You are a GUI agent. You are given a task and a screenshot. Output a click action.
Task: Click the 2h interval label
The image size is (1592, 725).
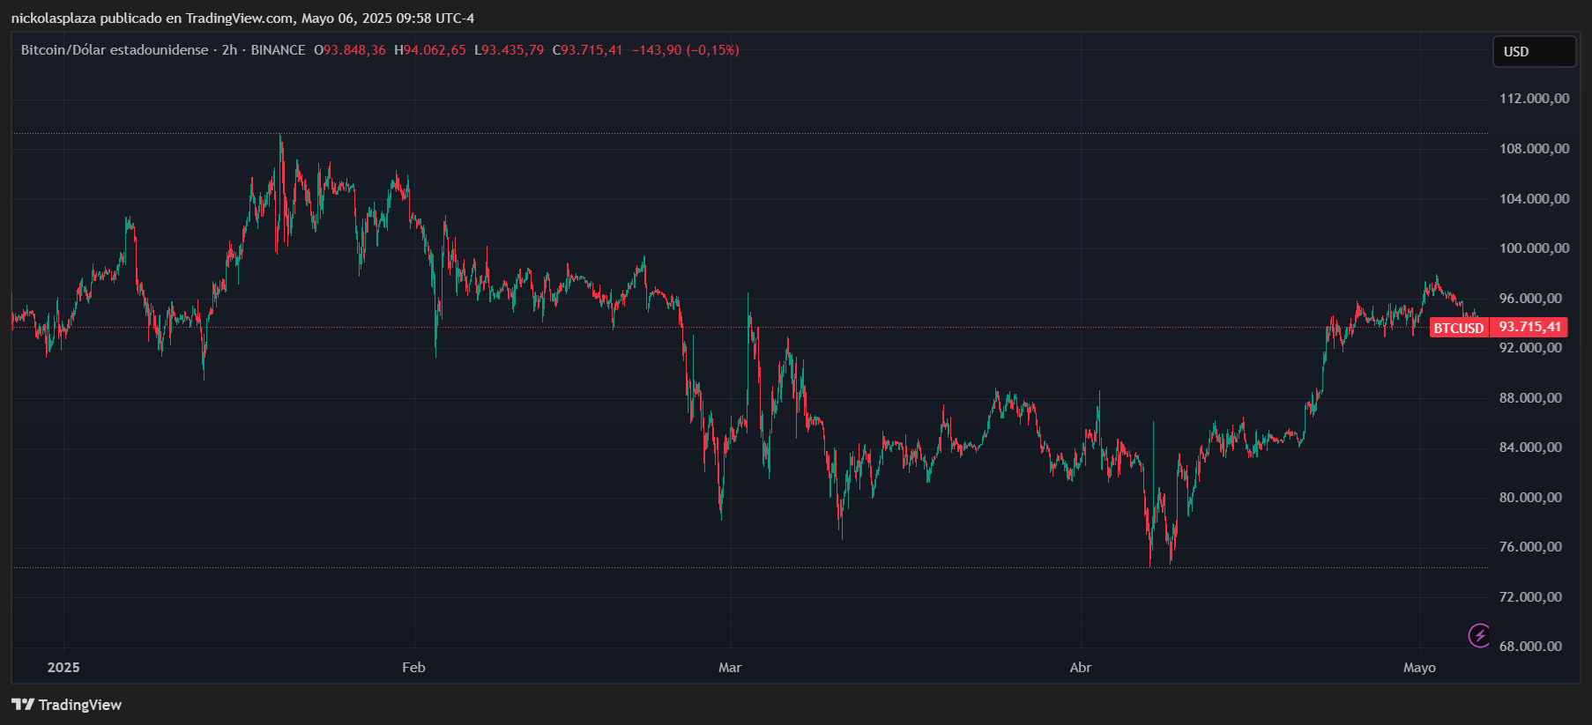pos(229,50)
